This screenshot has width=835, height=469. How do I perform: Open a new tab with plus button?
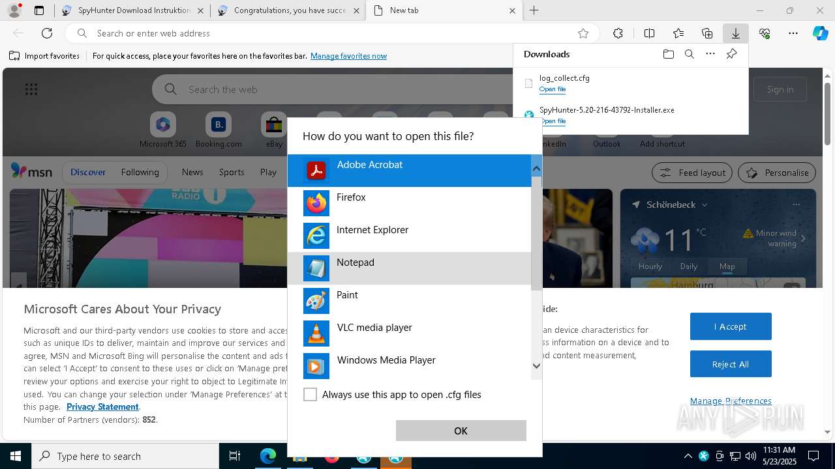[x=534, y=10]
